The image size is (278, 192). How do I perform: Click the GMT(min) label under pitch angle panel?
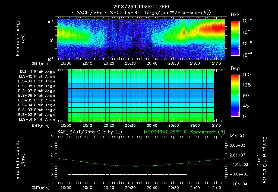click(41, 126)
